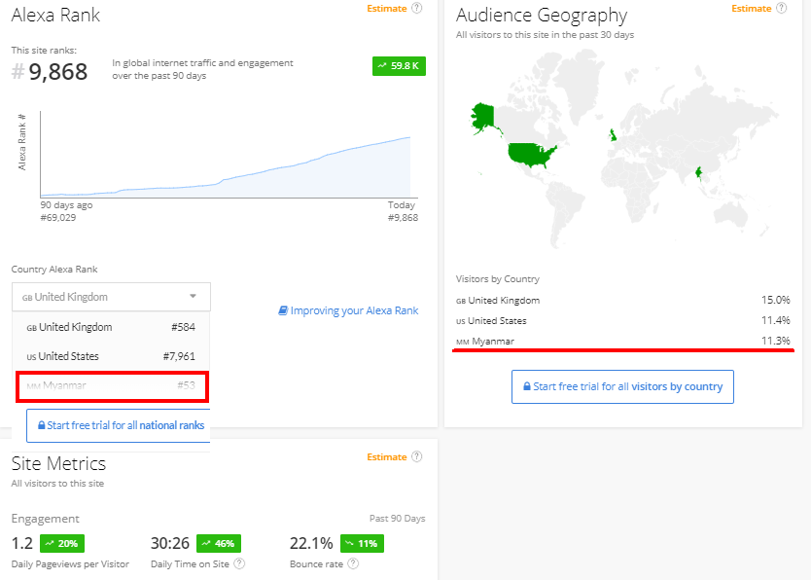
Task: Click the green 59.8 K rank change badge
Action: [399, 66]
